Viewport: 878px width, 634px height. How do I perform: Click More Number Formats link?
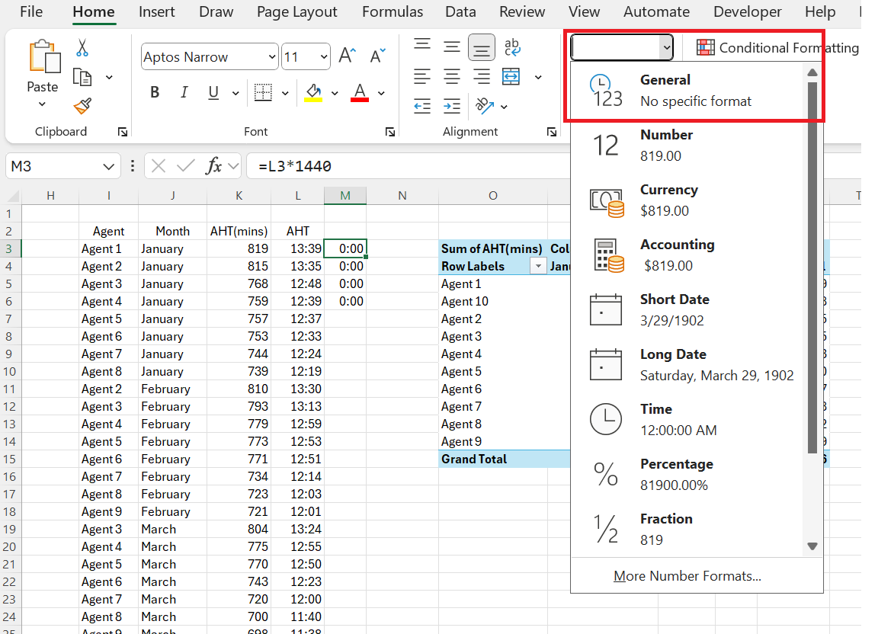click(x=687, y=576)
